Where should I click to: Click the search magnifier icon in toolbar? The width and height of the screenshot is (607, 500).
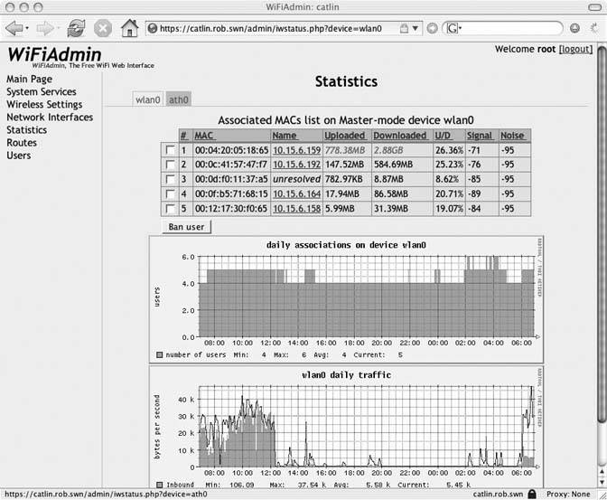coord(574,28)
